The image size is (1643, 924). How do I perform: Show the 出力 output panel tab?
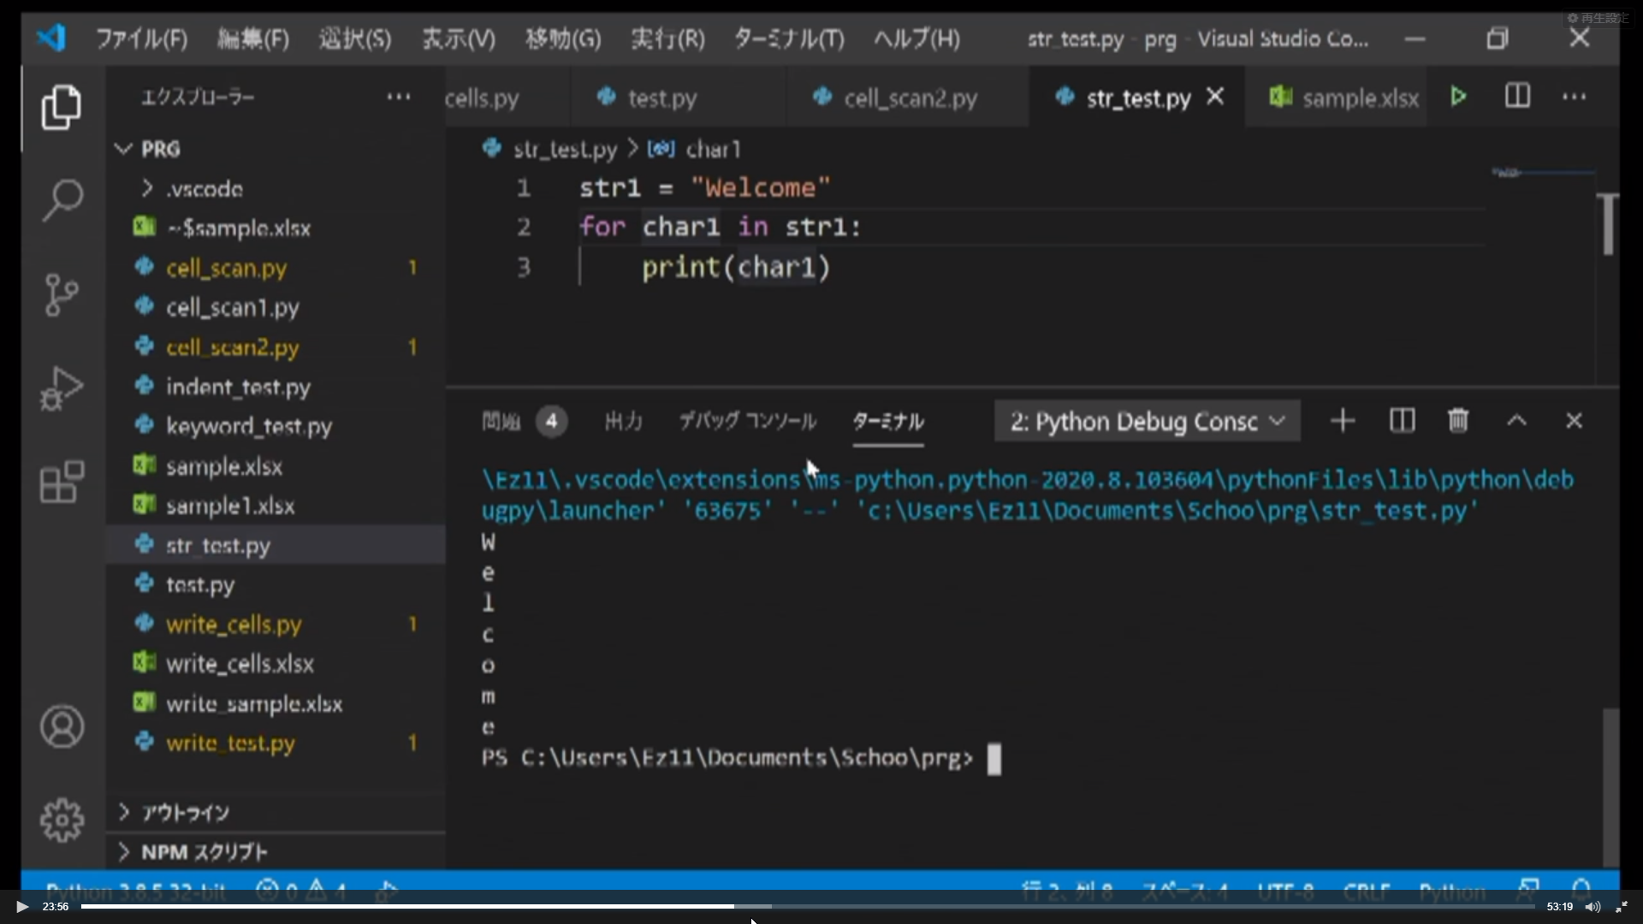[x=623, y=421]
